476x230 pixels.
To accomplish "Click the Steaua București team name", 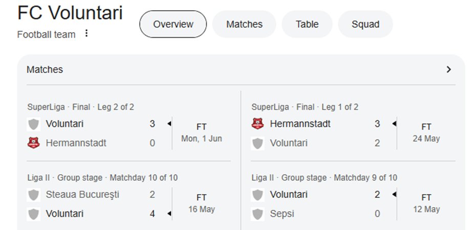I will click(x=82, y=195).
